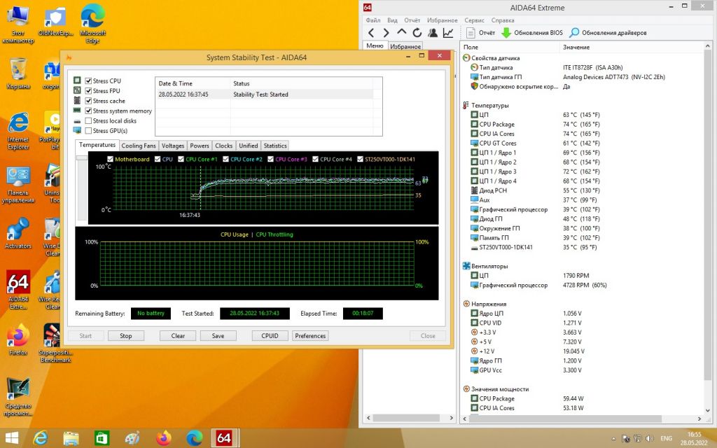Select the CPU VID voltage row
The image size is (717, 448).
582,323
